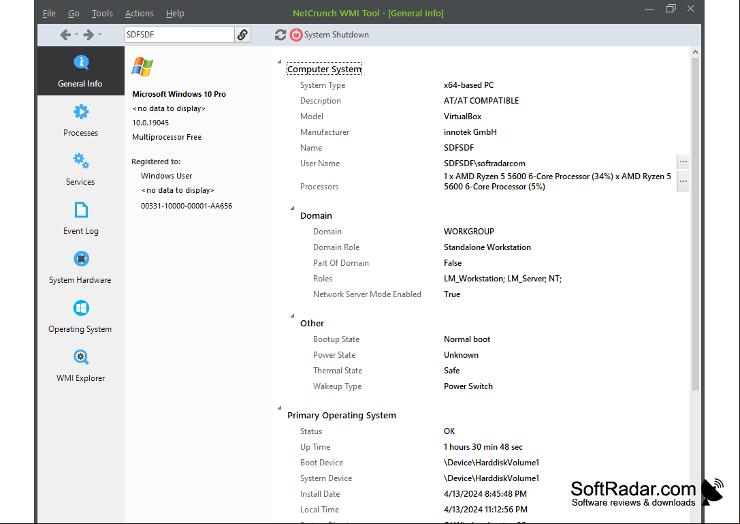Collapse the Domain subsection

point(292,208)
